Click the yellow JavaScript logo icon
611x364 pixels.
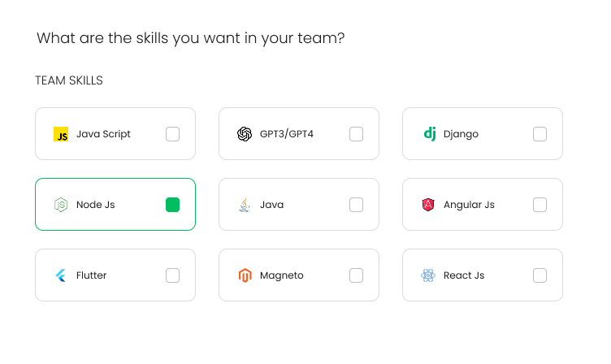coord(61,134)
